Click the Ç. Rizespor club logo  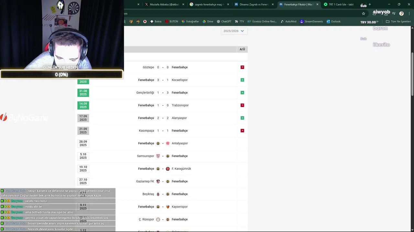[x=158, y=219]
